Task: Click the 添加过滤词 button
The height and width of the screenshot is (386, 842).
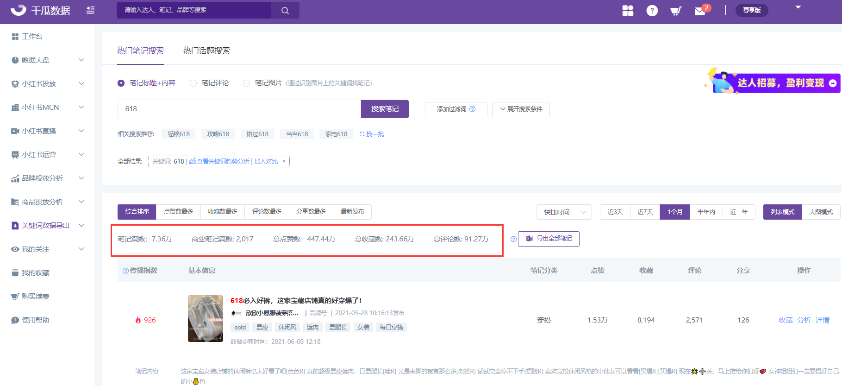Action: click(x=456, y=109)
